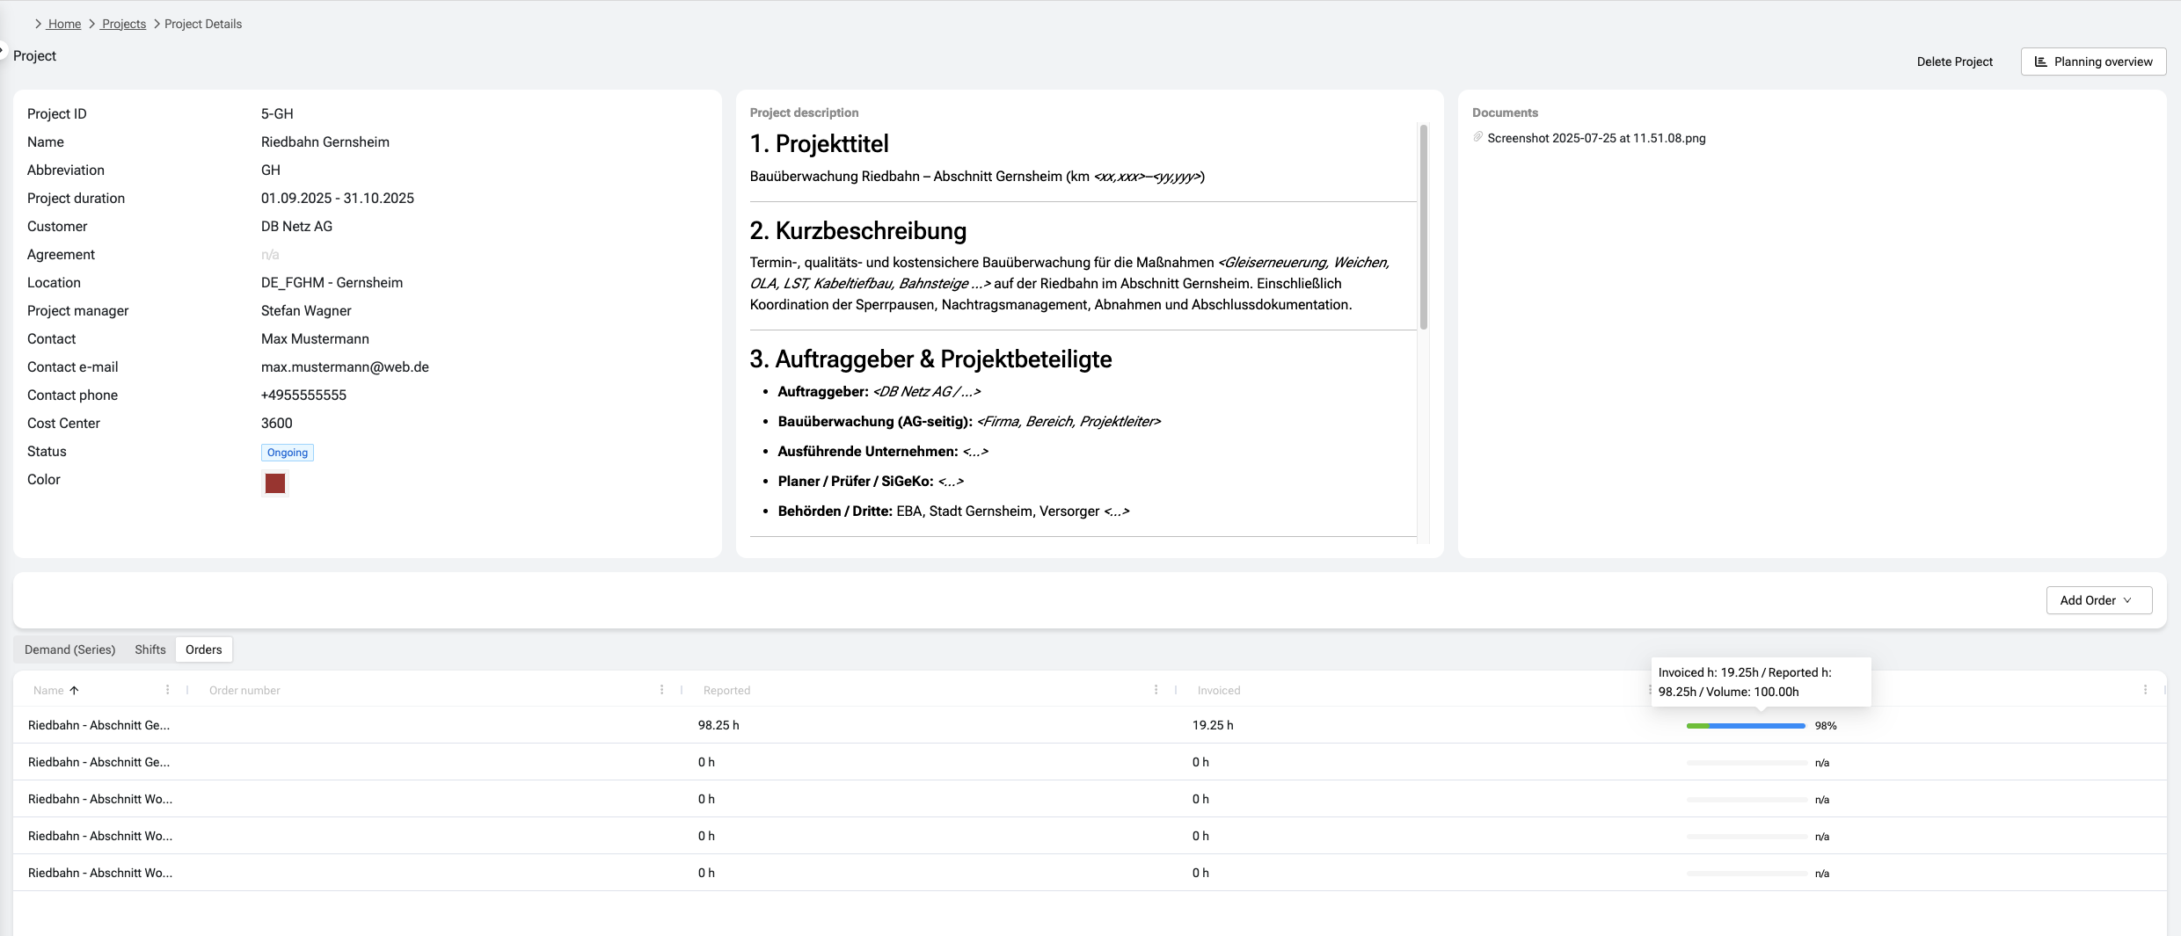Click the Behörden / Dritte bullet item
The image size is (2181, 936).
coord(953,511)
